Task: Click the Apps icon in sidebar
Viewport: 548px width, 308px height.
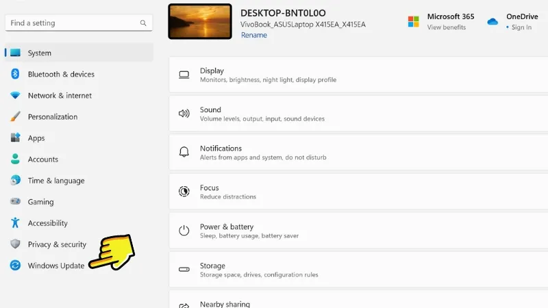Action: coord(15,138)
